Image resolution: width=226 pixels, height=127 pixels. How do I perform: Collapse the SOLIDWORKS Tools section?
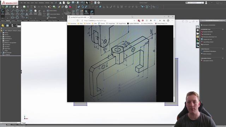point(223,29)
